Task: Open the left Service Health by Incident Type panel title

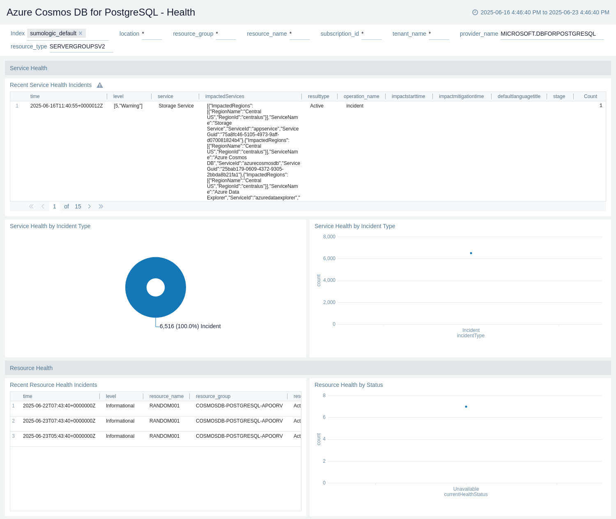Action: click(x=50, y=226)
